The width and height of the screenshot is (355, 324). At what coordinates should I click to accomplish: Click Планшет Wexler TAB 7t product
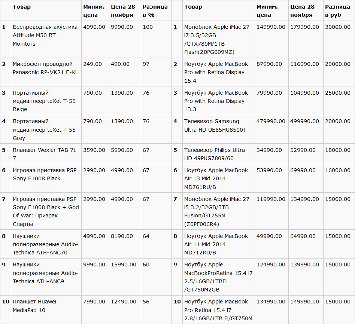pyautogui.click(x=44, y=154)
